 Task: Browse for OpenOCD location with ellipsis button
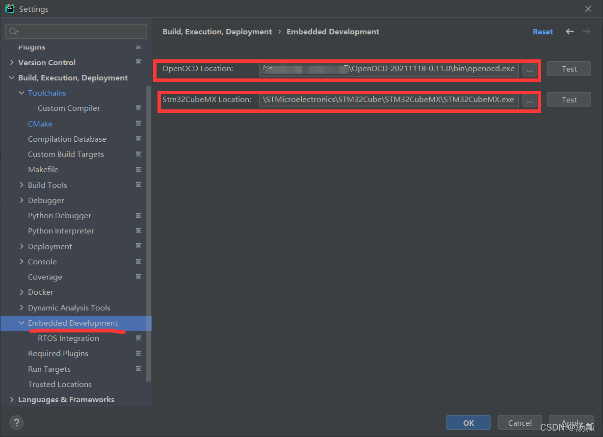click(529, 69)
